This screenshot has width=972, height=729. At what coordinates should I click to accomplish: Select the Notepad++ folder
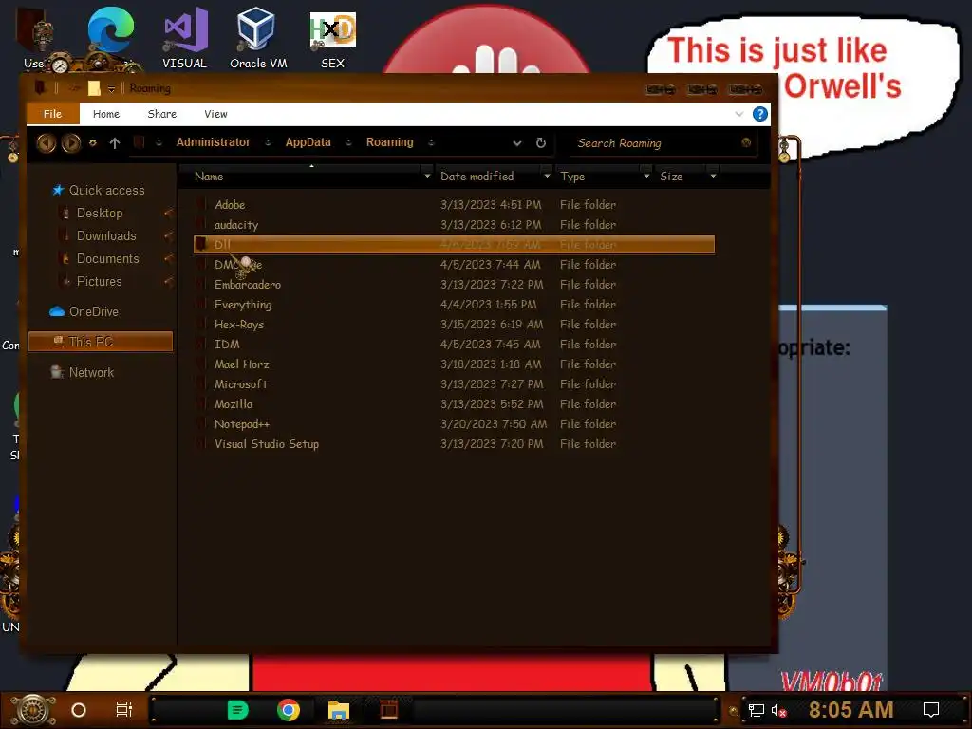(454, 424)
